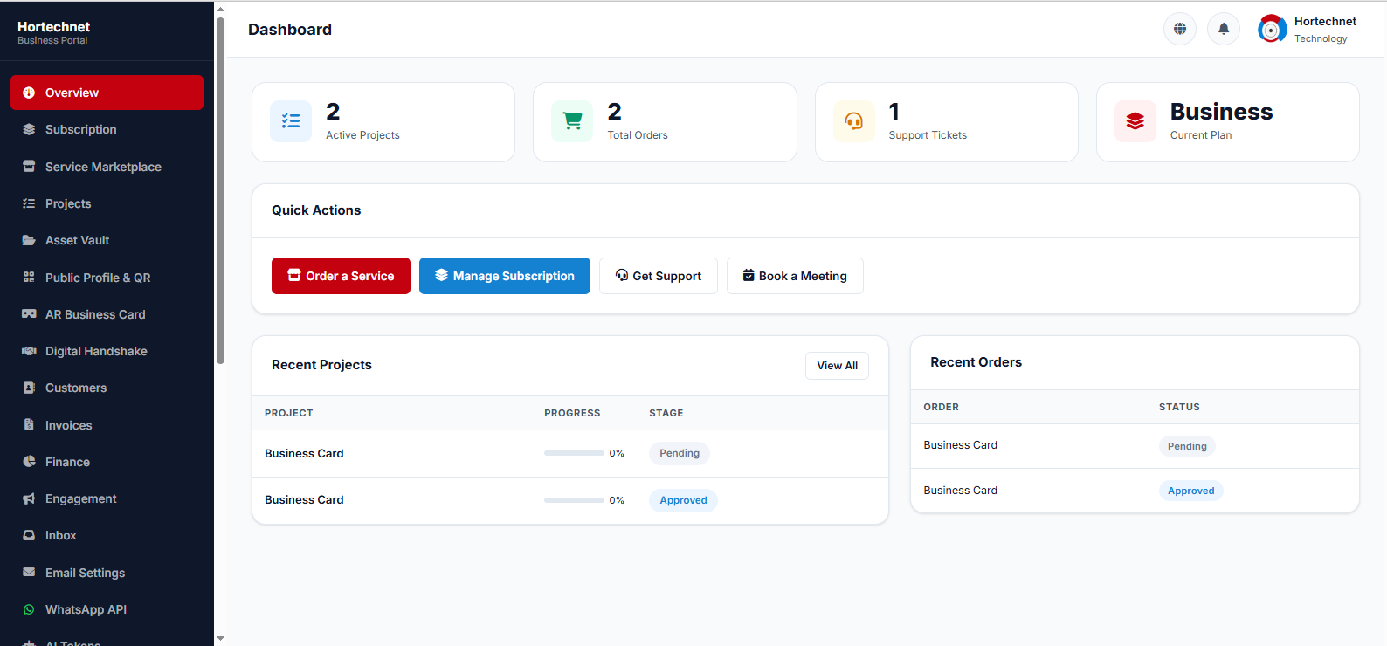Select the Business Card project with Approved stage
Image resolution: width=1387 pixels, height=646 pixels.
570,500
